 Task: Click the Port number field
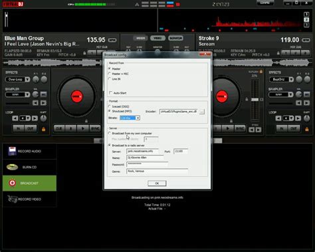181,152
